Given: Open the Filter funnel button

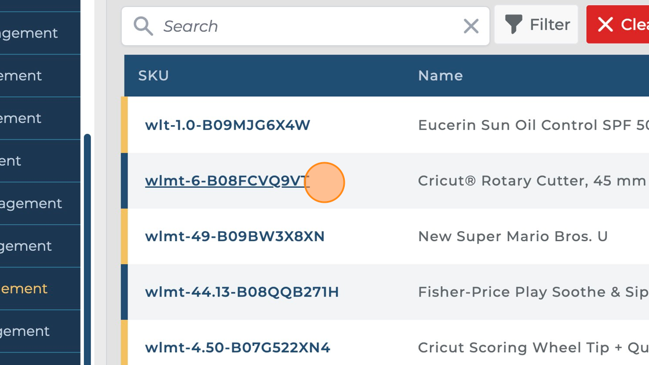Looking at the screenshot, I should [536, 25].
